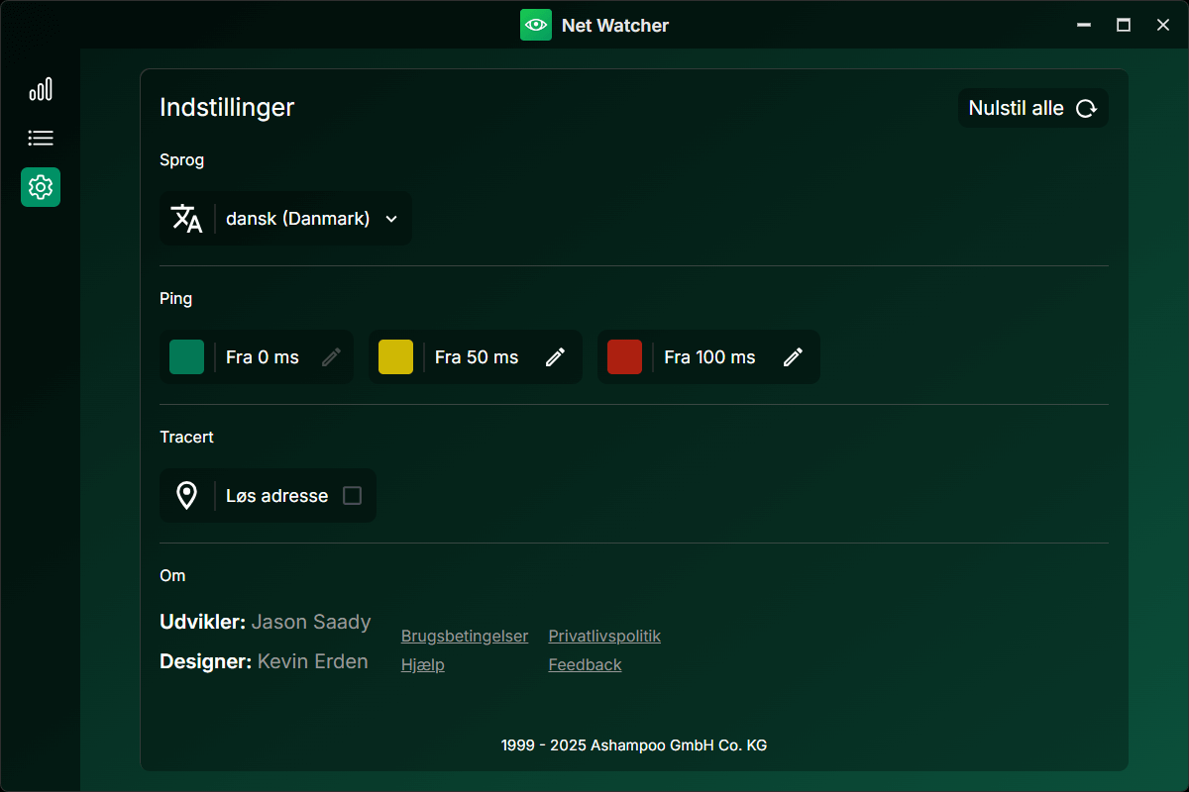Enable the Løs adresse checkbox
The image size is (1189, 792).
[352, 495]
